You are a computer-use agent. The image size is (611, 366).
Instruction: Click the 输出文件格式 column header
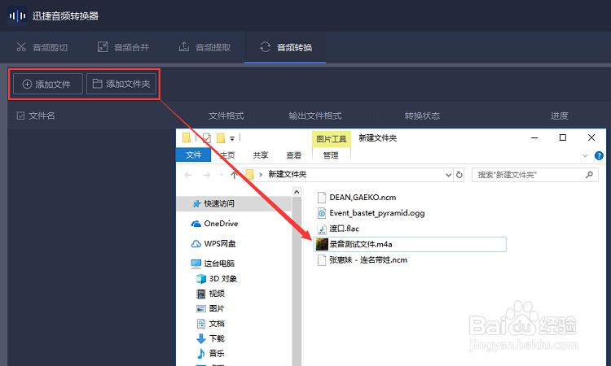point(314,115)
